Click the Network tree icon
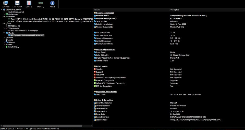Image resolution: width=245 pixels, height=130 pixels. (7, 42)
